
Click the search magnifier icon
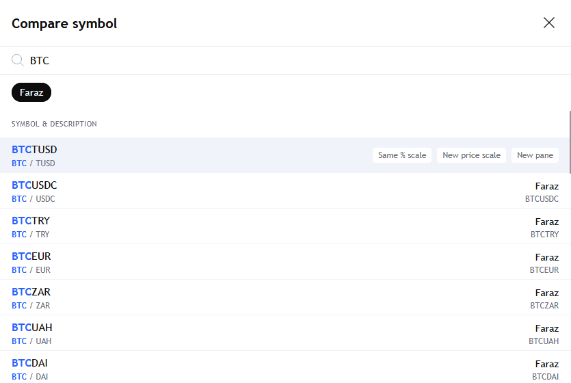pos(18,60)
